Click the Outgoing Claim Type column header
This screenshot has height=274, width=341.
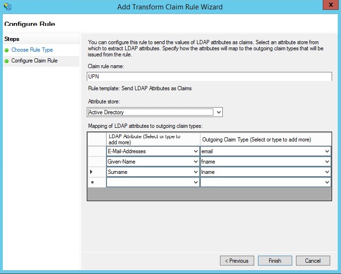click(266, 139)
